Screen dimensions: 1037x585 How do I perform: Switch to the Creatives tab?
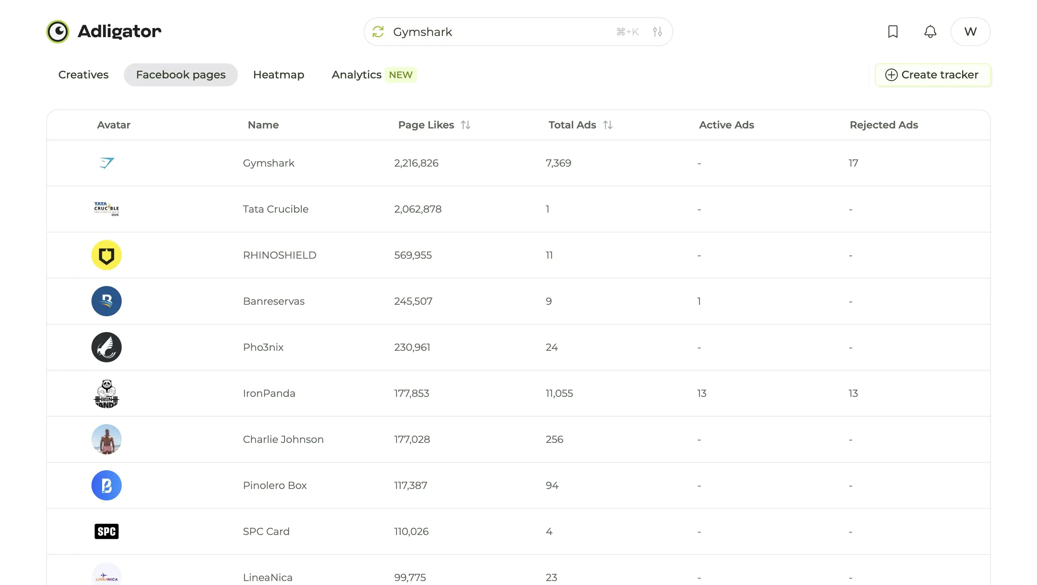(x=83, y=75)
